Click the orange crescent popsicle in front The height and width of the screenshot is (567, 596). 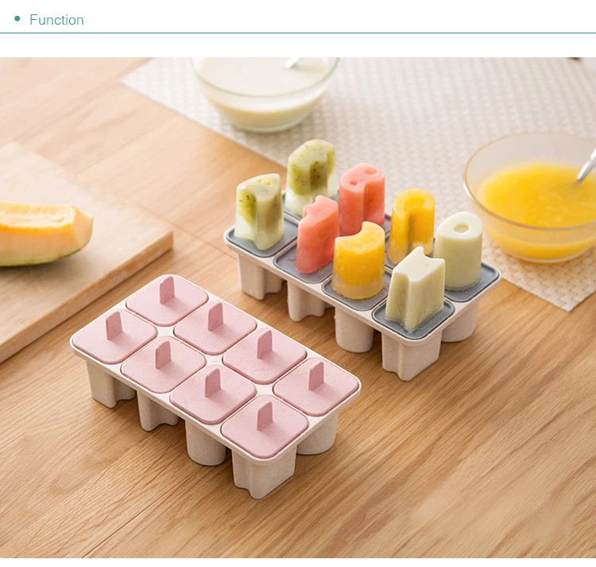tap(359, 260)
